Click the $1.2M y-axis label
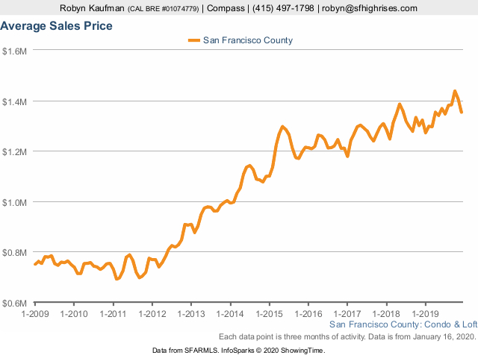 tap(14, 152)
